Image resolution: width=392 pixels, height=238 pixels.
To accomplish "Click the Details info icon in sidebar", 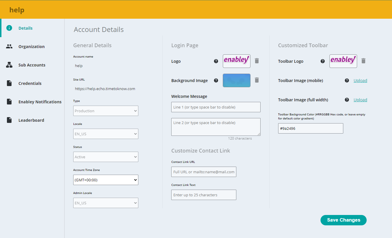I will pos(9,28).
